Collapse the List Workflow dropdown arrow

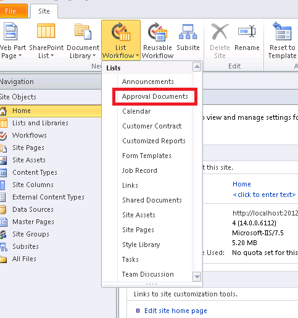pos(138,56)
